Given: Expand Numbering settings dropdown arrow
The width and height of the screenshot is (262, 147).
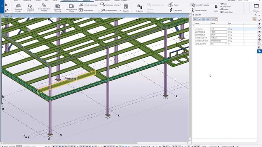Looking at the screenshot, I should click(121, 5).
